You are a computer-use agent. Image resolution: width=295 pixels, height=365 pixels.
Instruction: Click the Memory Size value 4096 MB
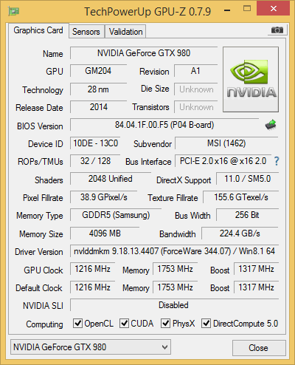105,233
